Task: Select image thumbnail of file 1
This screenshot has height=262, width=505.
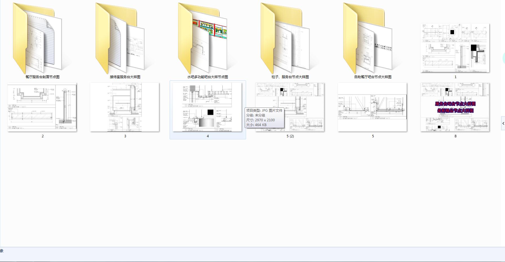Action: click(x=455, y=48)
